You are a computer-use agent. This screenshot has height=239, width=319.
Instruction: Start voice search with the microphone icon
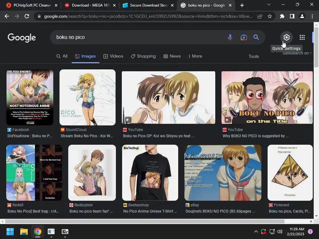coord(230,37)
